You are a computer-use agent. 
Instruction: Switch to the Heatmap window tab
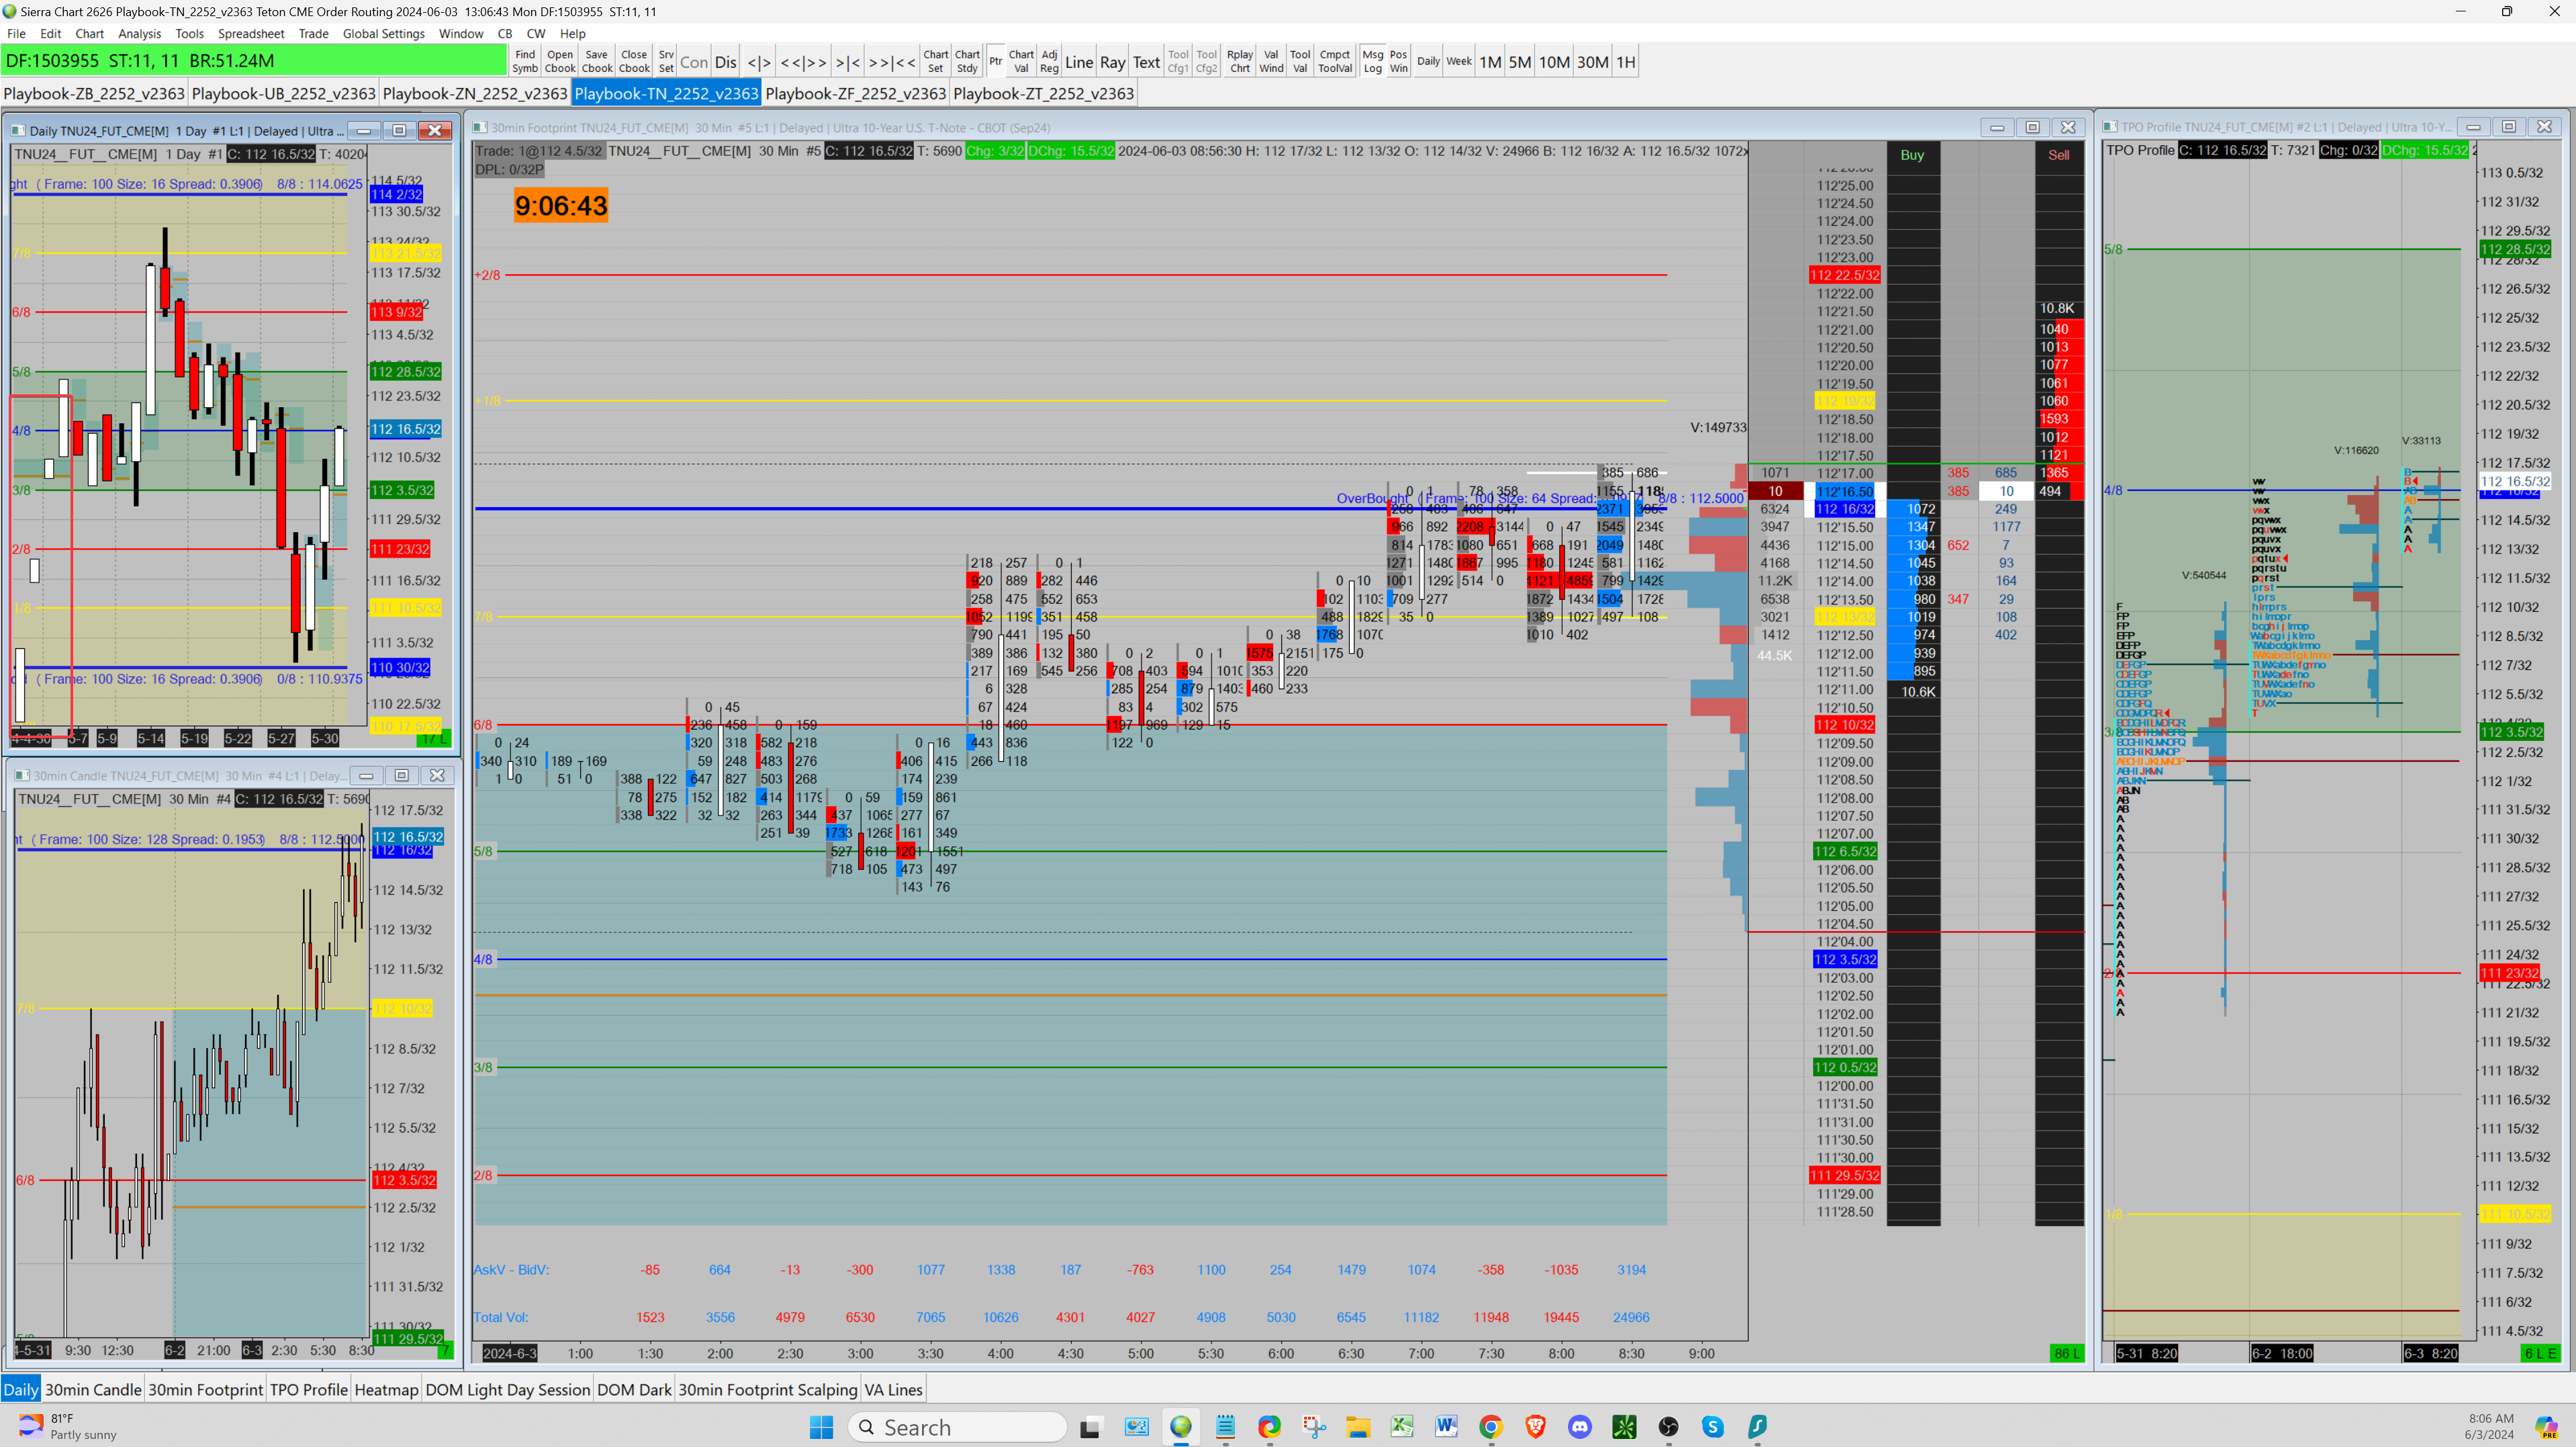(x=386, y=1389)
